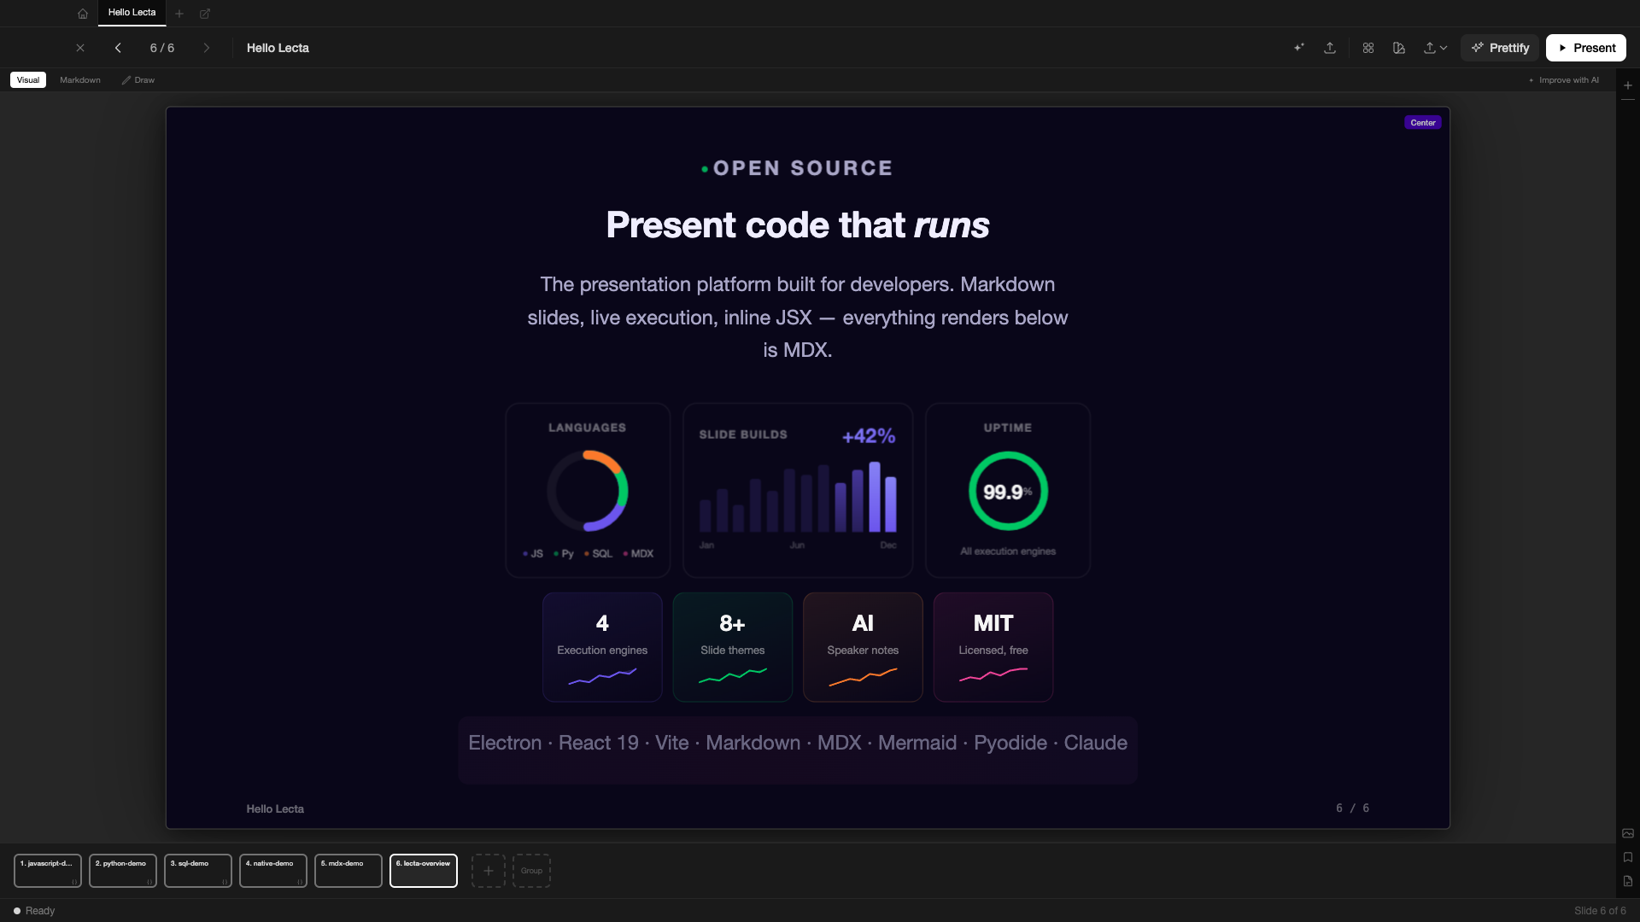Image resolution: width=1640 pixels, height=922 pixels.
Task: Click the Hello Lecta title in header
Action: pyautogui.click(x=278, y=48)
